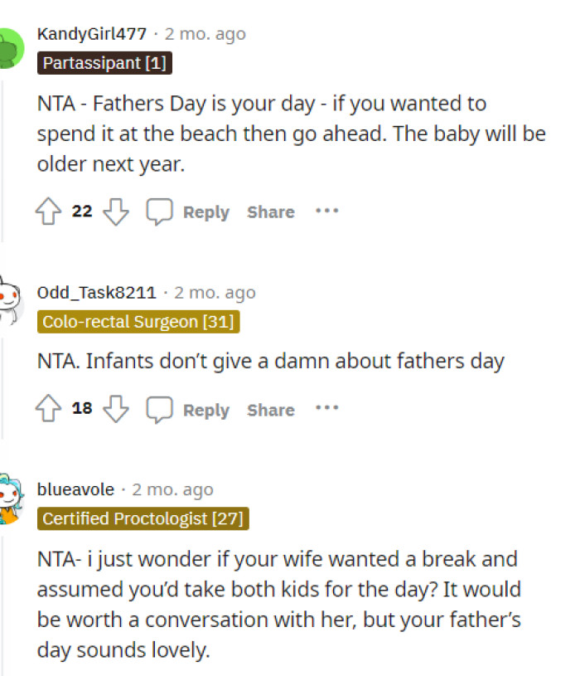Open more options for blueavole's comment
The width and height of the screenshot is (580, 676).
(326, 674)
